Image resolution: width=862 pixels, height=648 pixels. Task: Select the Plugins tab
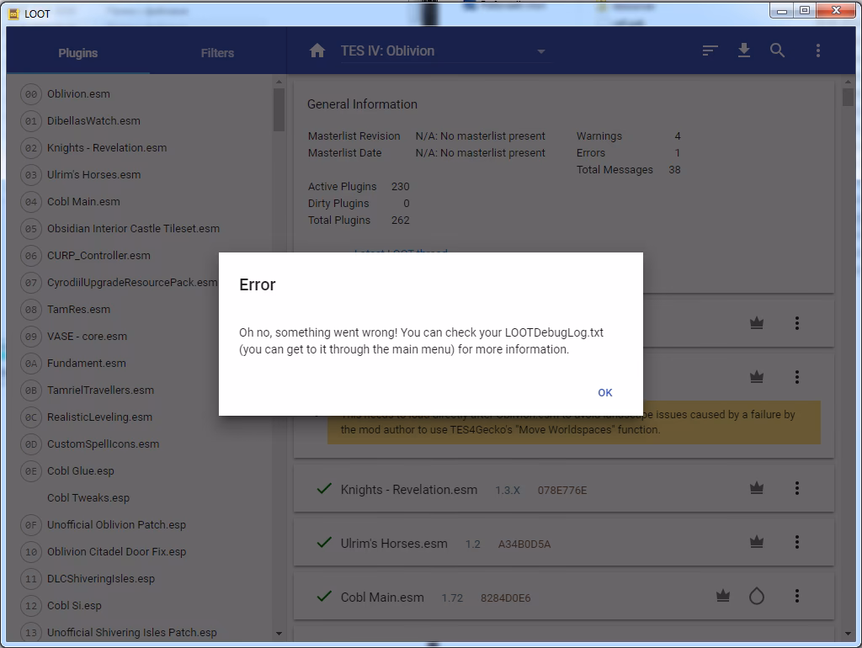tap(78, 53)
